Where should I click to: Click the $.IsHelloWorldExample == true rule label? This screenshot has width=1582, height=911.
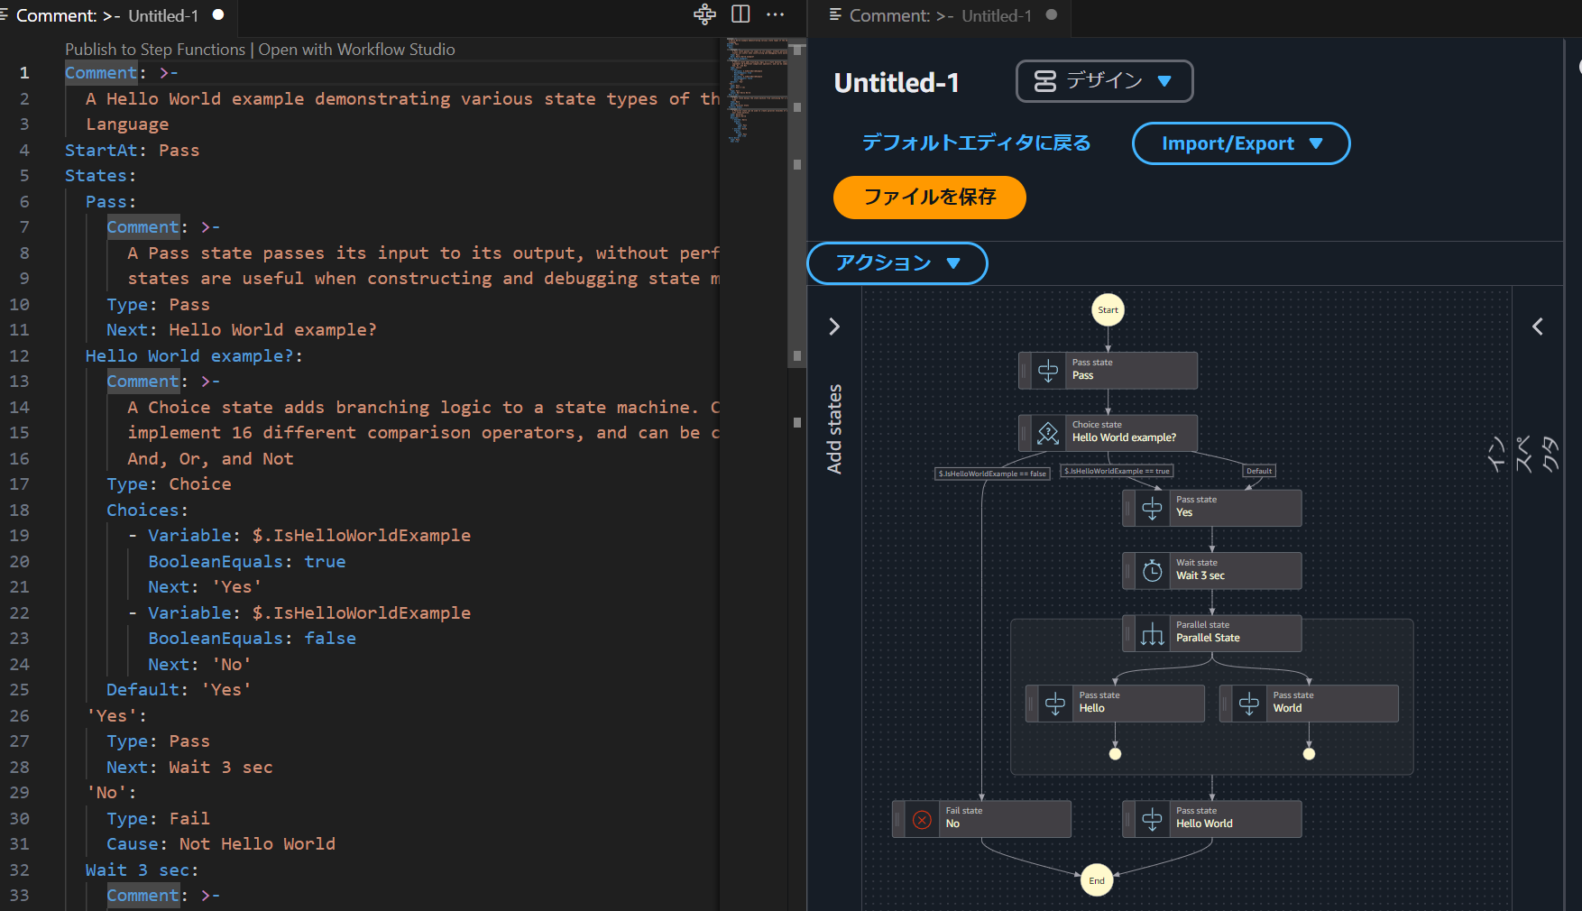1117,471
